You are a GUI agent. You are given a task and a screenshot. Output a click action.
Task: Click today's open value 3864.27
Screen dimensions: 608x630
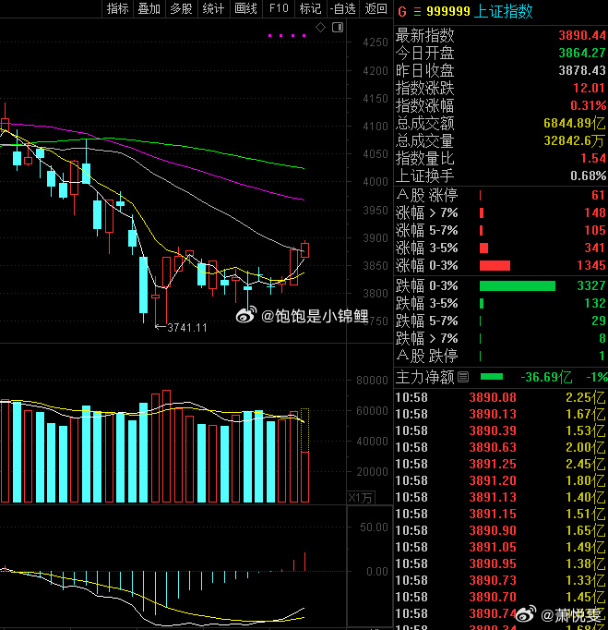click(x=582, y=53)
